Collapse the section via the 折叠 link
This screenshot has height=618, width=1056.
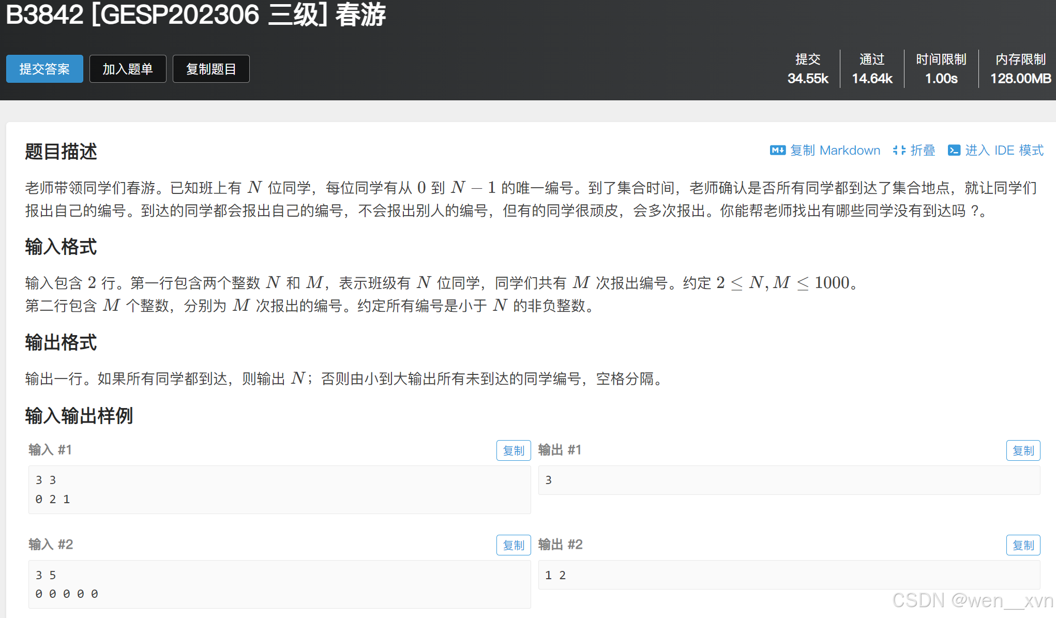point(923,150)
